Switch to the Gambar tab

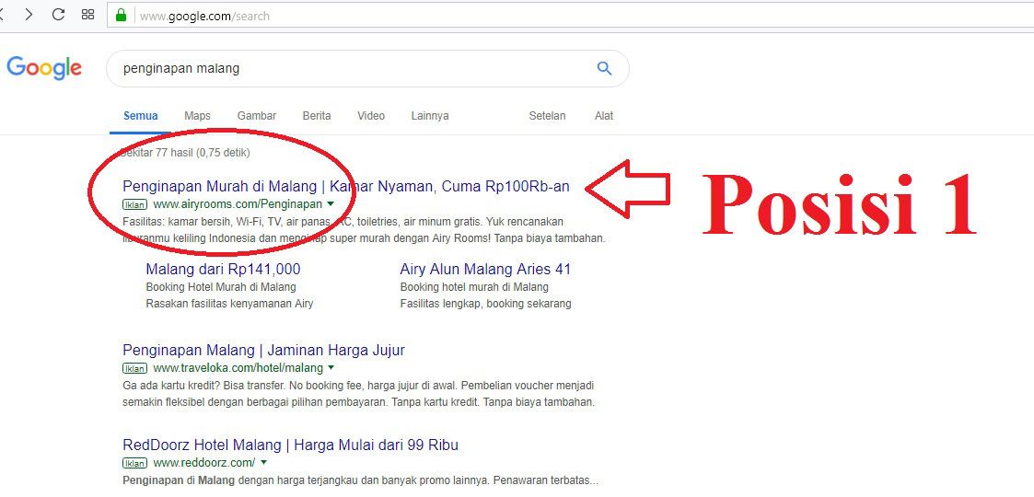click(x=257, y=116)
